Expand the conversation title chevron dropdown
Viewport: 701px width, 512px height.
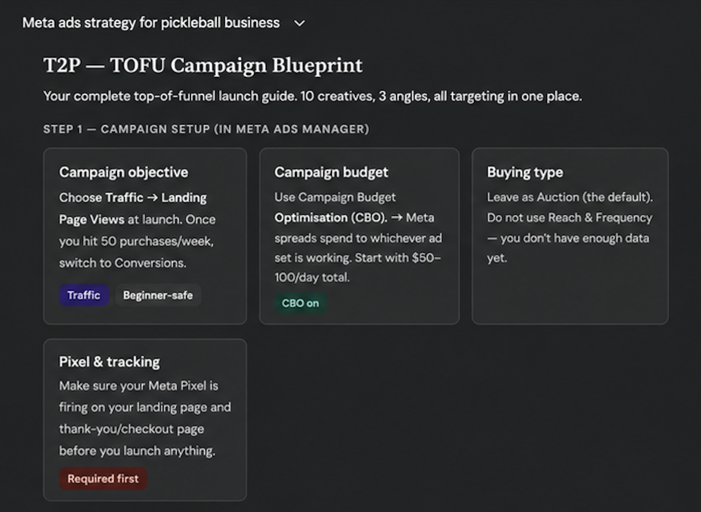[299, 23]
